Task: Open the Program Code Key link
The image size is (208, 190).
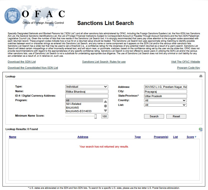Action: click(189, 68)
